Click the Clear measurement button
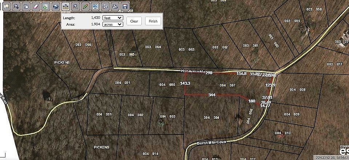 point(134,21)
